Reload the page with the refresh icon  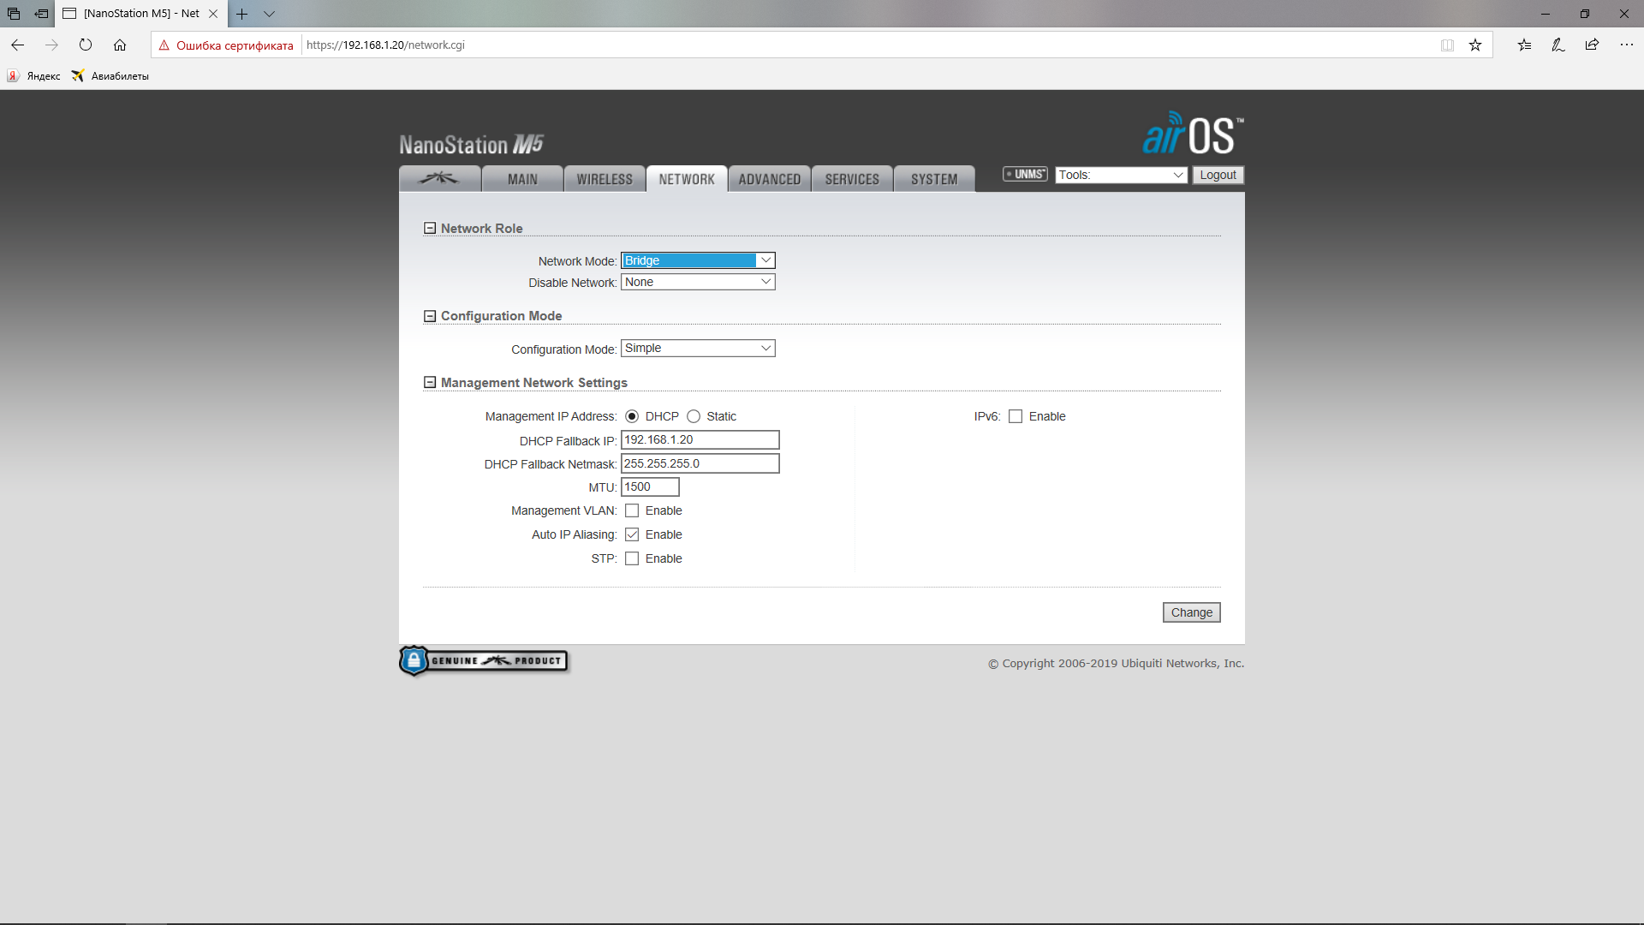click(x=86, y=45)
